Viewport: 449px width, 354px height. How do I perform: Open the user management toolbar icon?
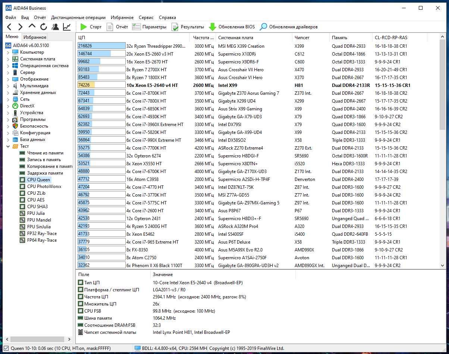tap(55, 27)
